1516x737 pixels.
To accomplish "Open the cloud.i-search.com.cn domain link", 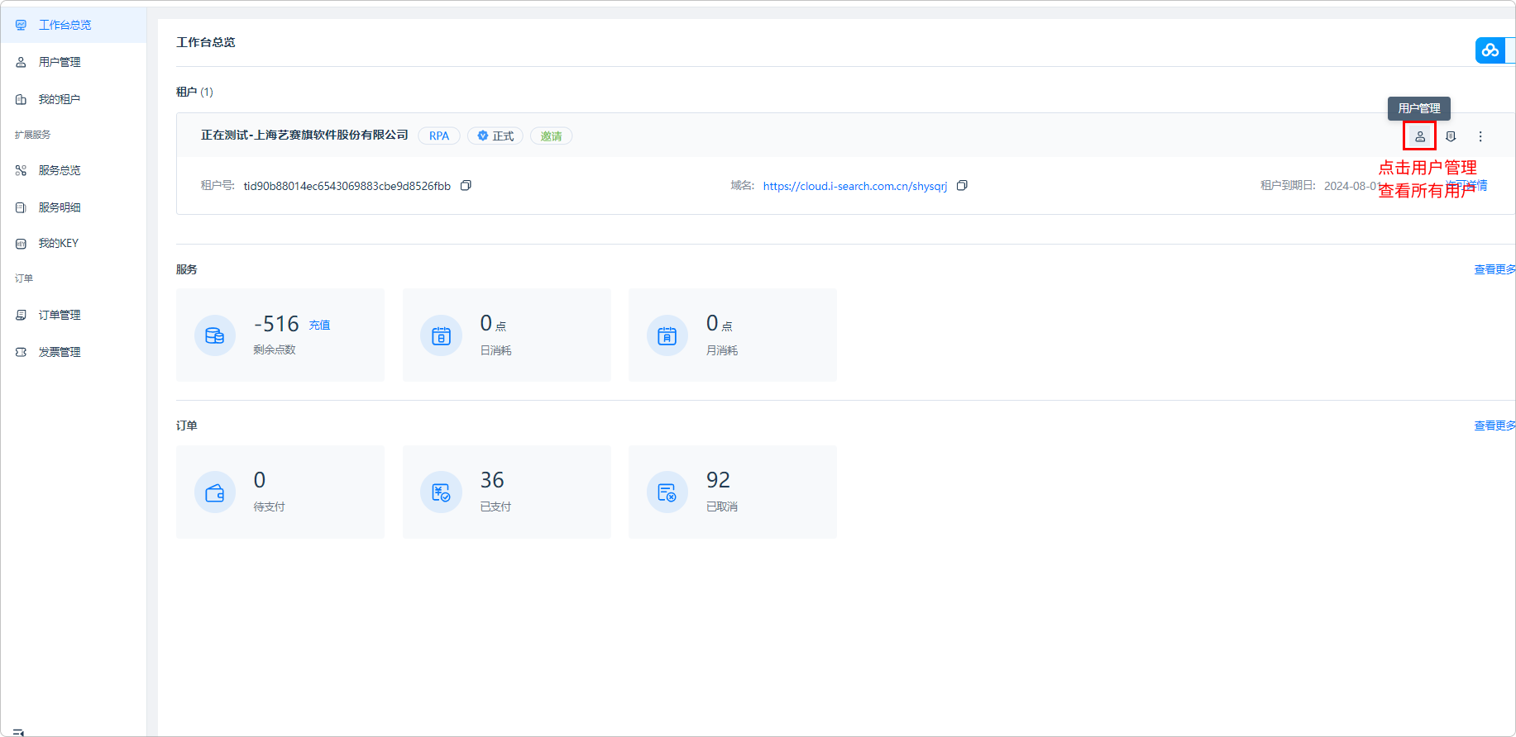I will (x=854, y=186).
